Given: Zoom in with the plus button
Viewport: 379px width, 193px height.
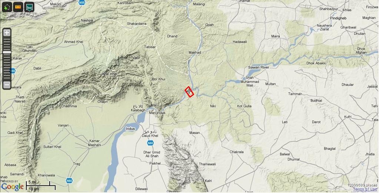Looking at the screenshot, I should 7,33.
